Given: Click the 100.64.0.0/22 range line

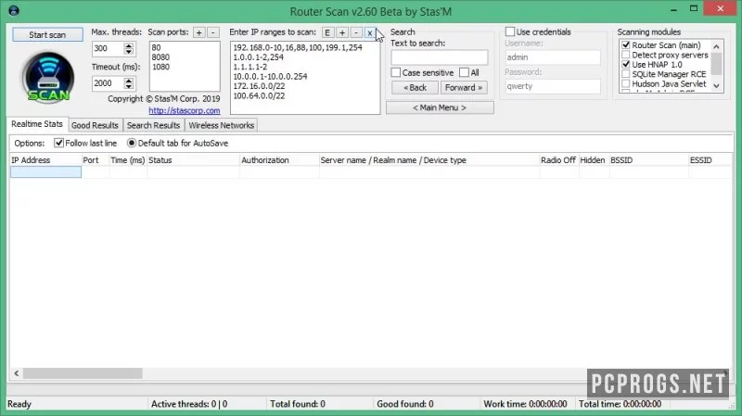Looking at the screenshot, I should (x=259, y=96).
